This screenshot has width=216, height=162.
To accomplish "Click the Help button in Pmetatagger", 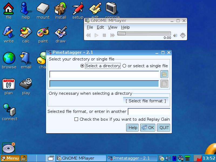I will pyautogui.click(x=132, y=127).
